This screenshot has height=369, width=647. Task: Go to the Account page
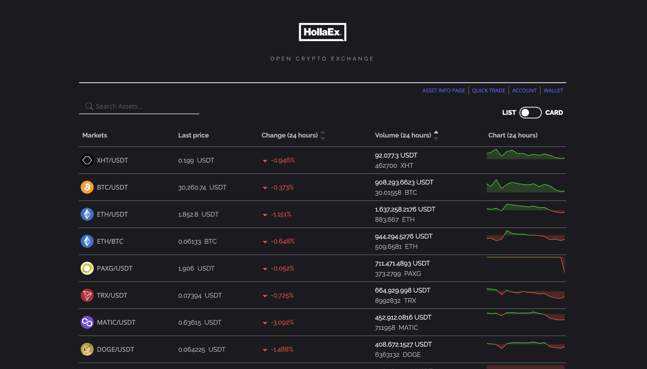524,90
